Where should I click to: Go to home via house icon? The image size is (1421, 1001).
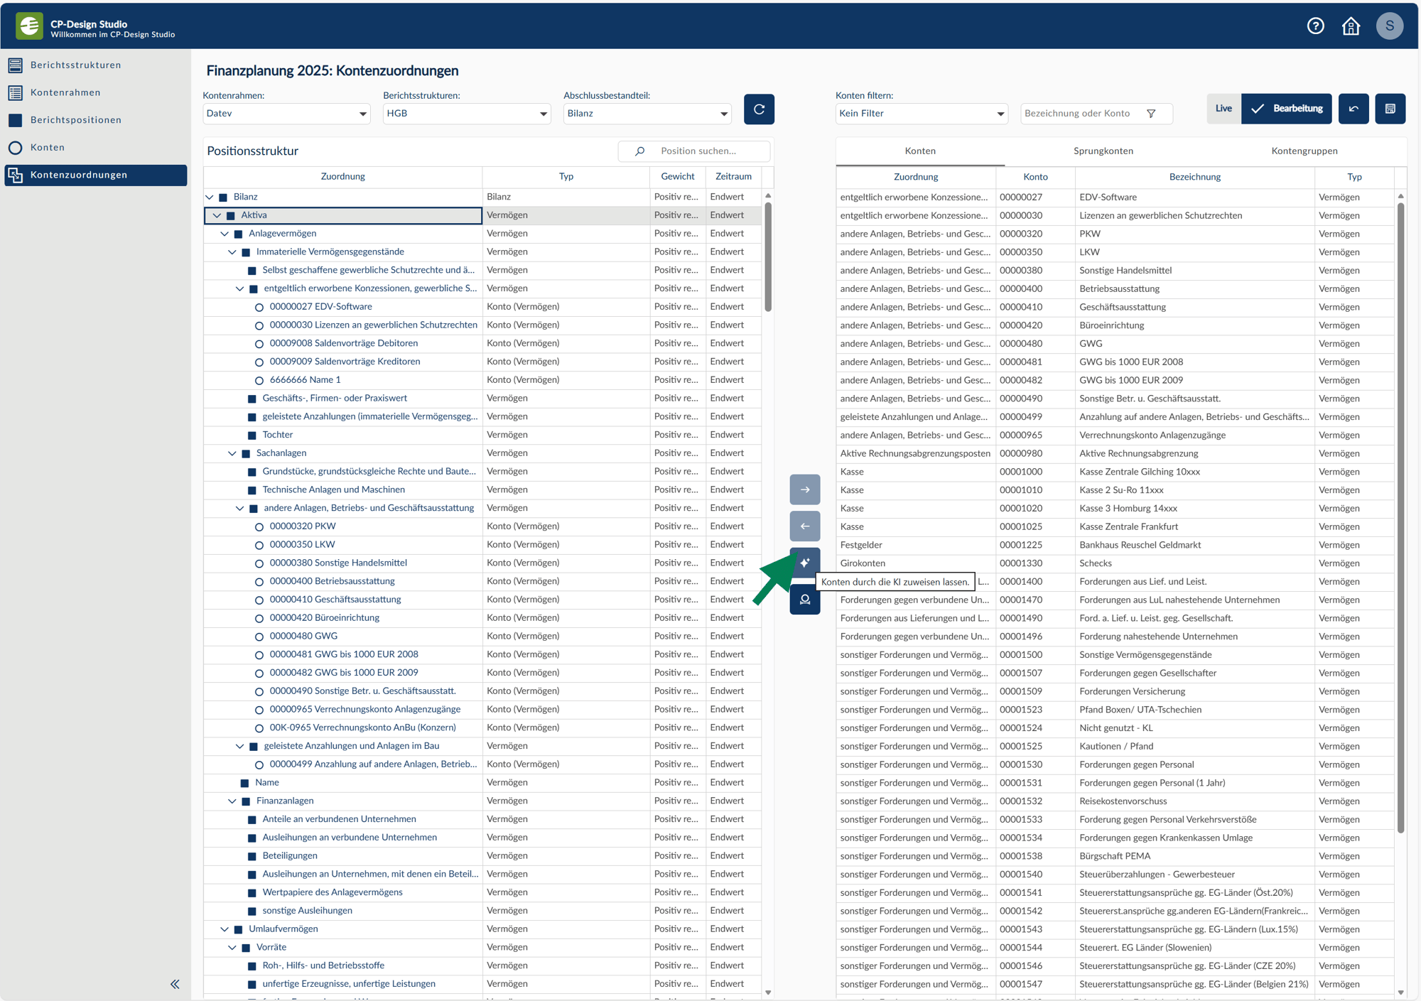click(x=1351, y=26)
